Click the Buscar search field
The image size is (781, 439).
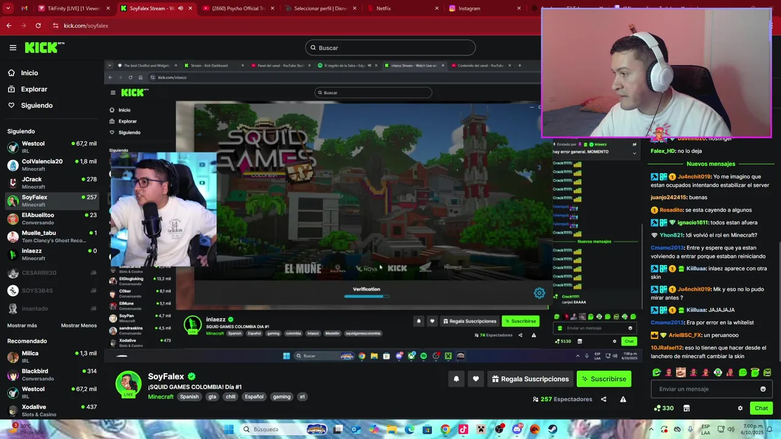point(390,48)
